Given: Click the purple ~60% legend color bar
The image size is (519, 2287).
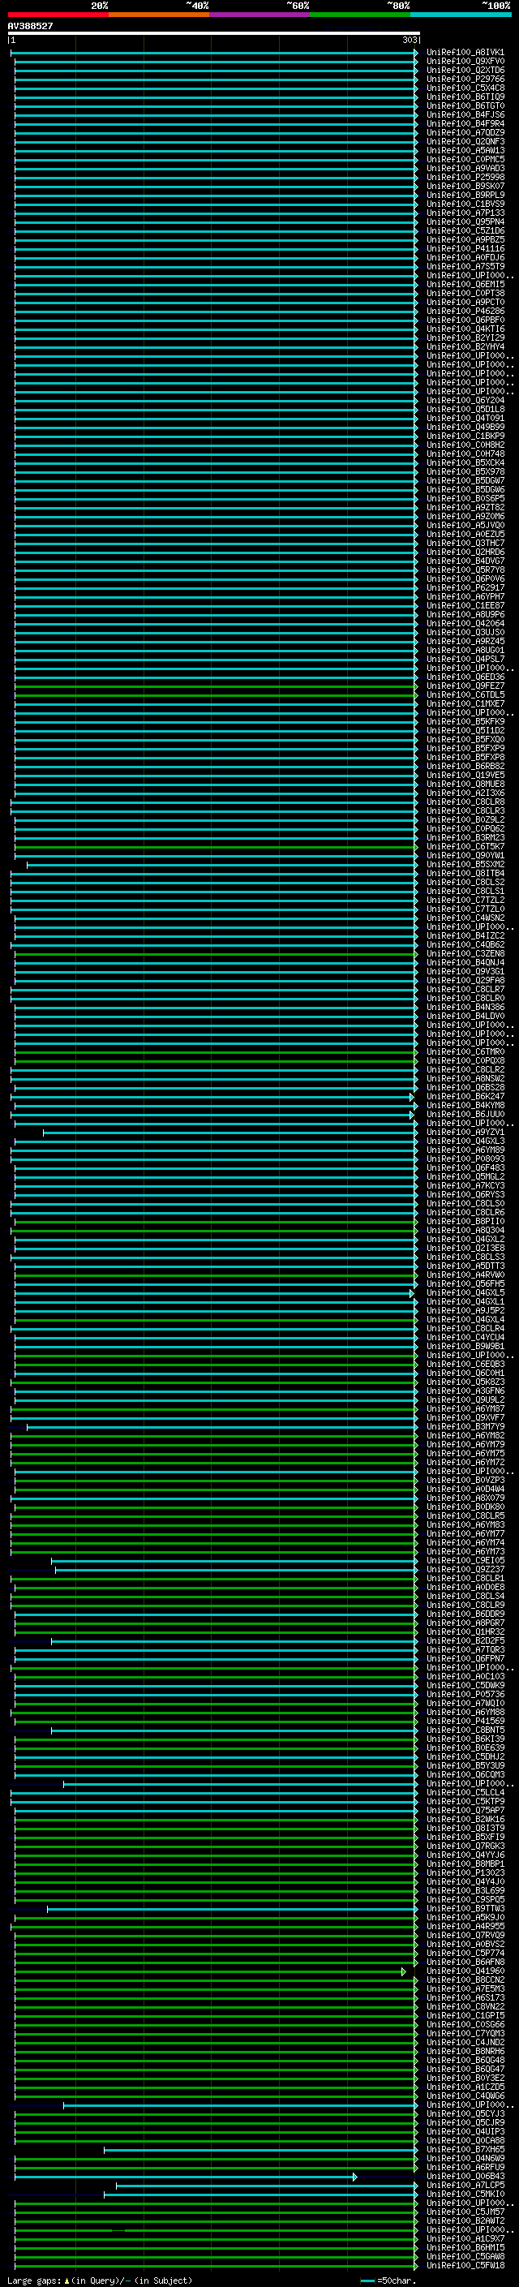Looking at the screenshot, I should point(260,15).
